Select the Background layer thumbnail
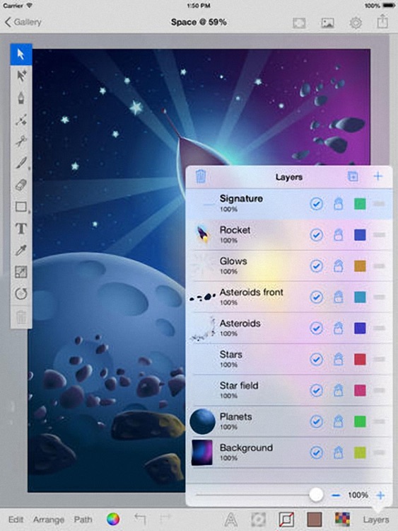 (x=202, y=452)
